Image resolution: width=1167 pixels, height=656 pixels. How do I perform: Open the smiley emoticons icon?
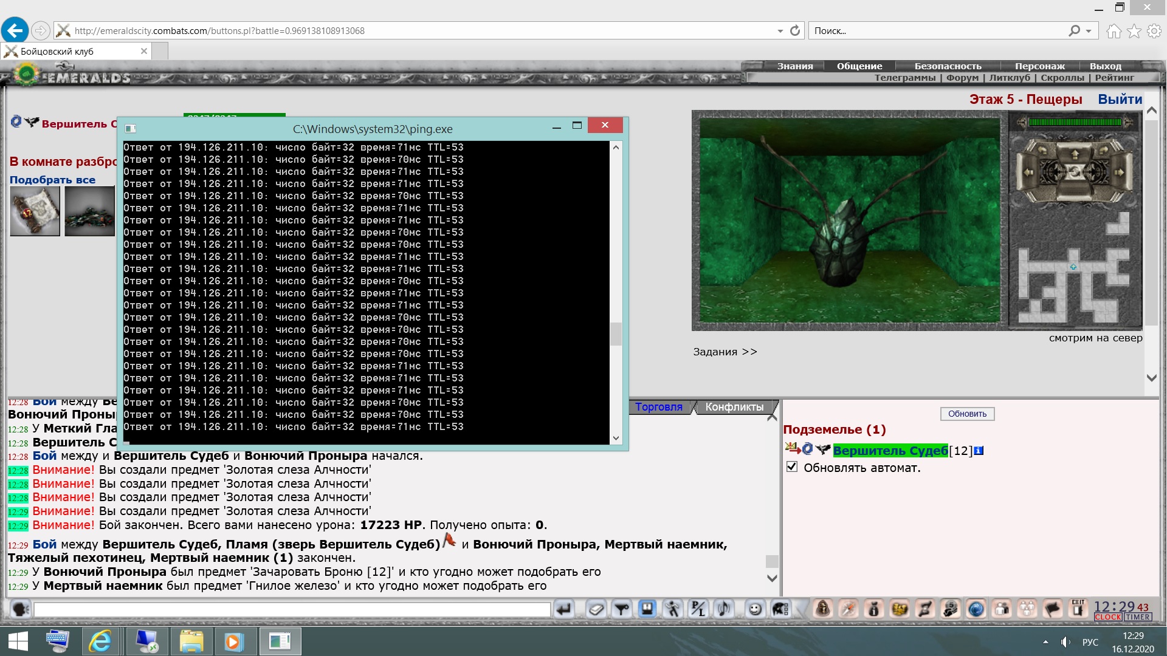click(755, 609)
